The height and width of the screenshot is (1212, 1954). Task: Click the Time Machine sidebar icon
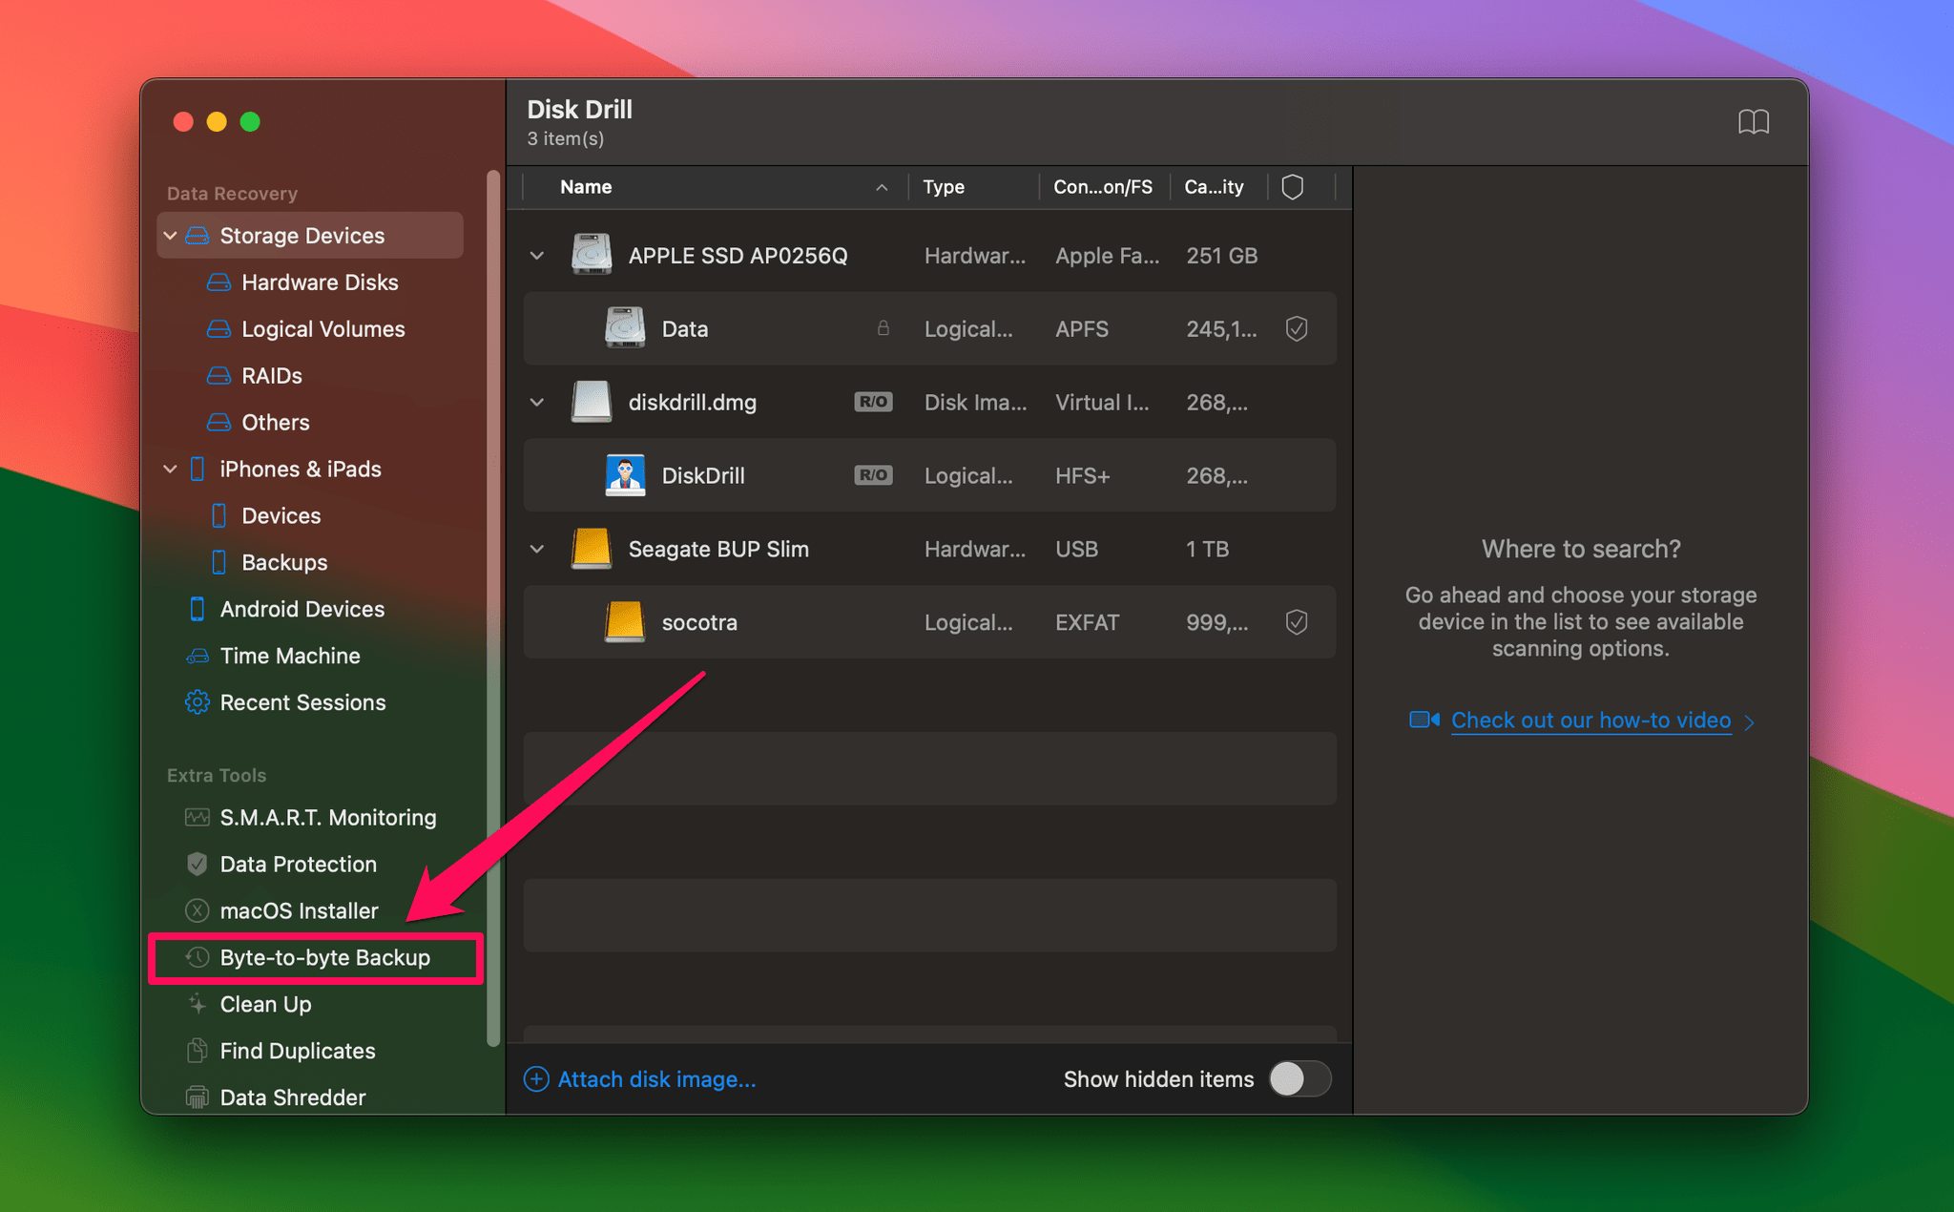[x=197, y=656]
